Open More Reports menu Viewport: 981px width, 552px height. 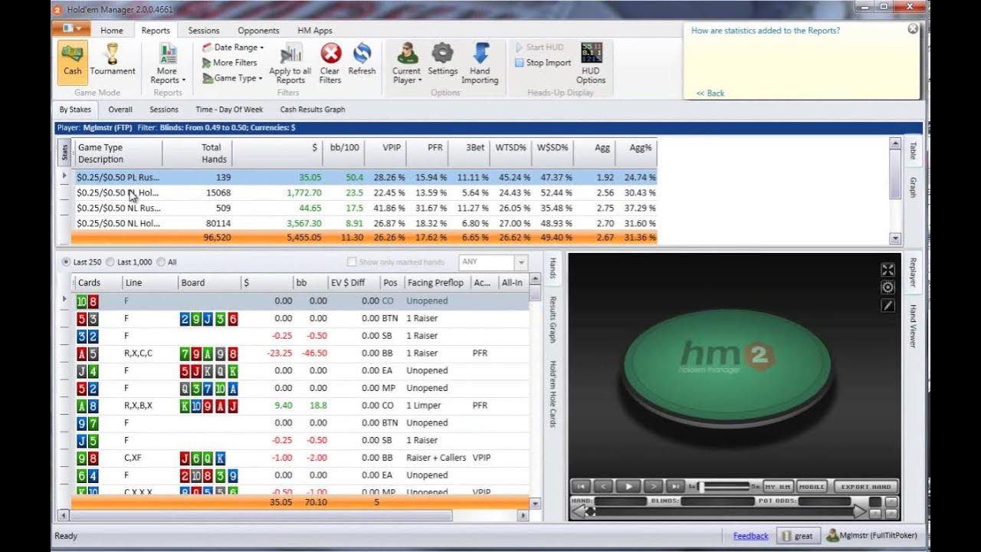point(167,64)
